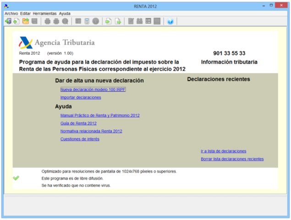Click the list view toolbar icon

[148, 21]
